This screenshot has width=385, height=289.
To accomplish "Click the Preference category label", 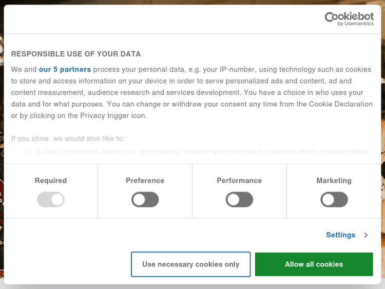I will pyautogui.click(x=145, y=181).
